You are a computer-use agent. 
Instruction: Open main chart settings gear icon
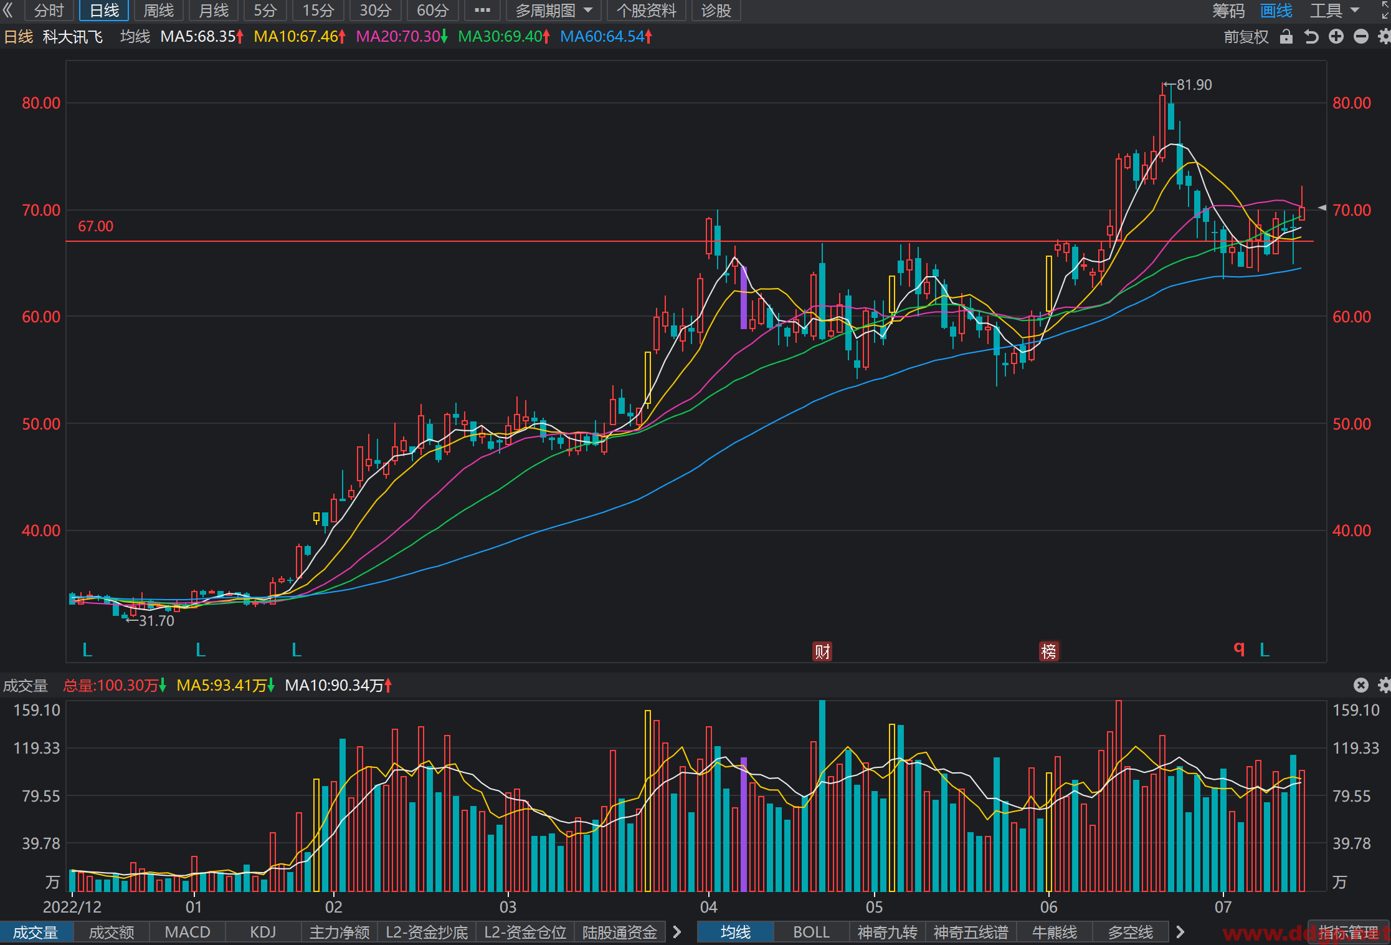(x=1384, y=37)
